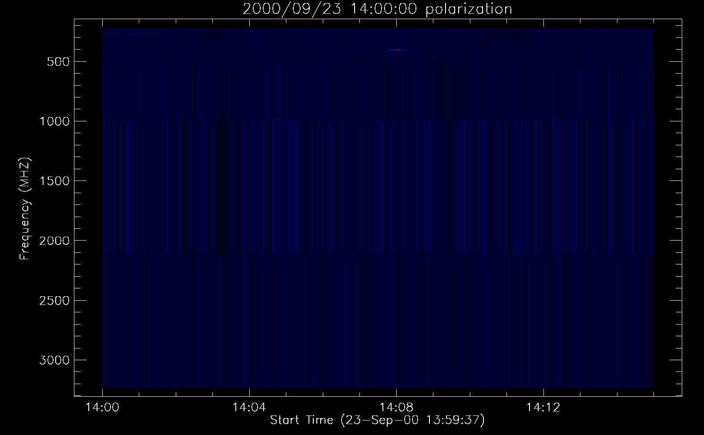The image size is (704, 435).
Task: Click the 500 frequency tick label
Action: (x=58, y=62)
